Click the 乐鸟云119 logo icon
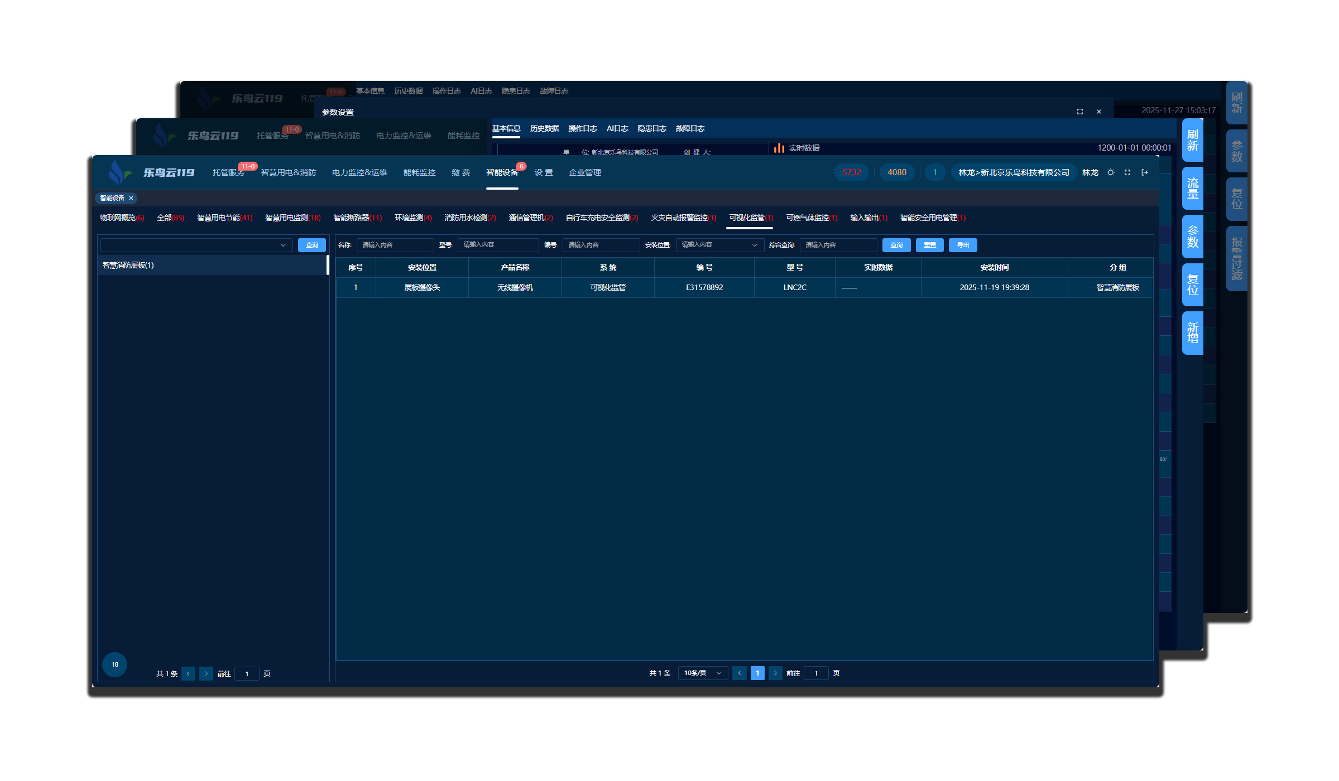Image resolution: width=1339 pixels, height=781 pixels. point(118,172)
